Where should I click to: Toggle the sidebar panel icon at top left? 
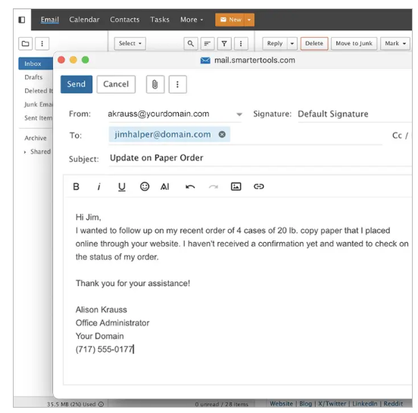point(22,20)
